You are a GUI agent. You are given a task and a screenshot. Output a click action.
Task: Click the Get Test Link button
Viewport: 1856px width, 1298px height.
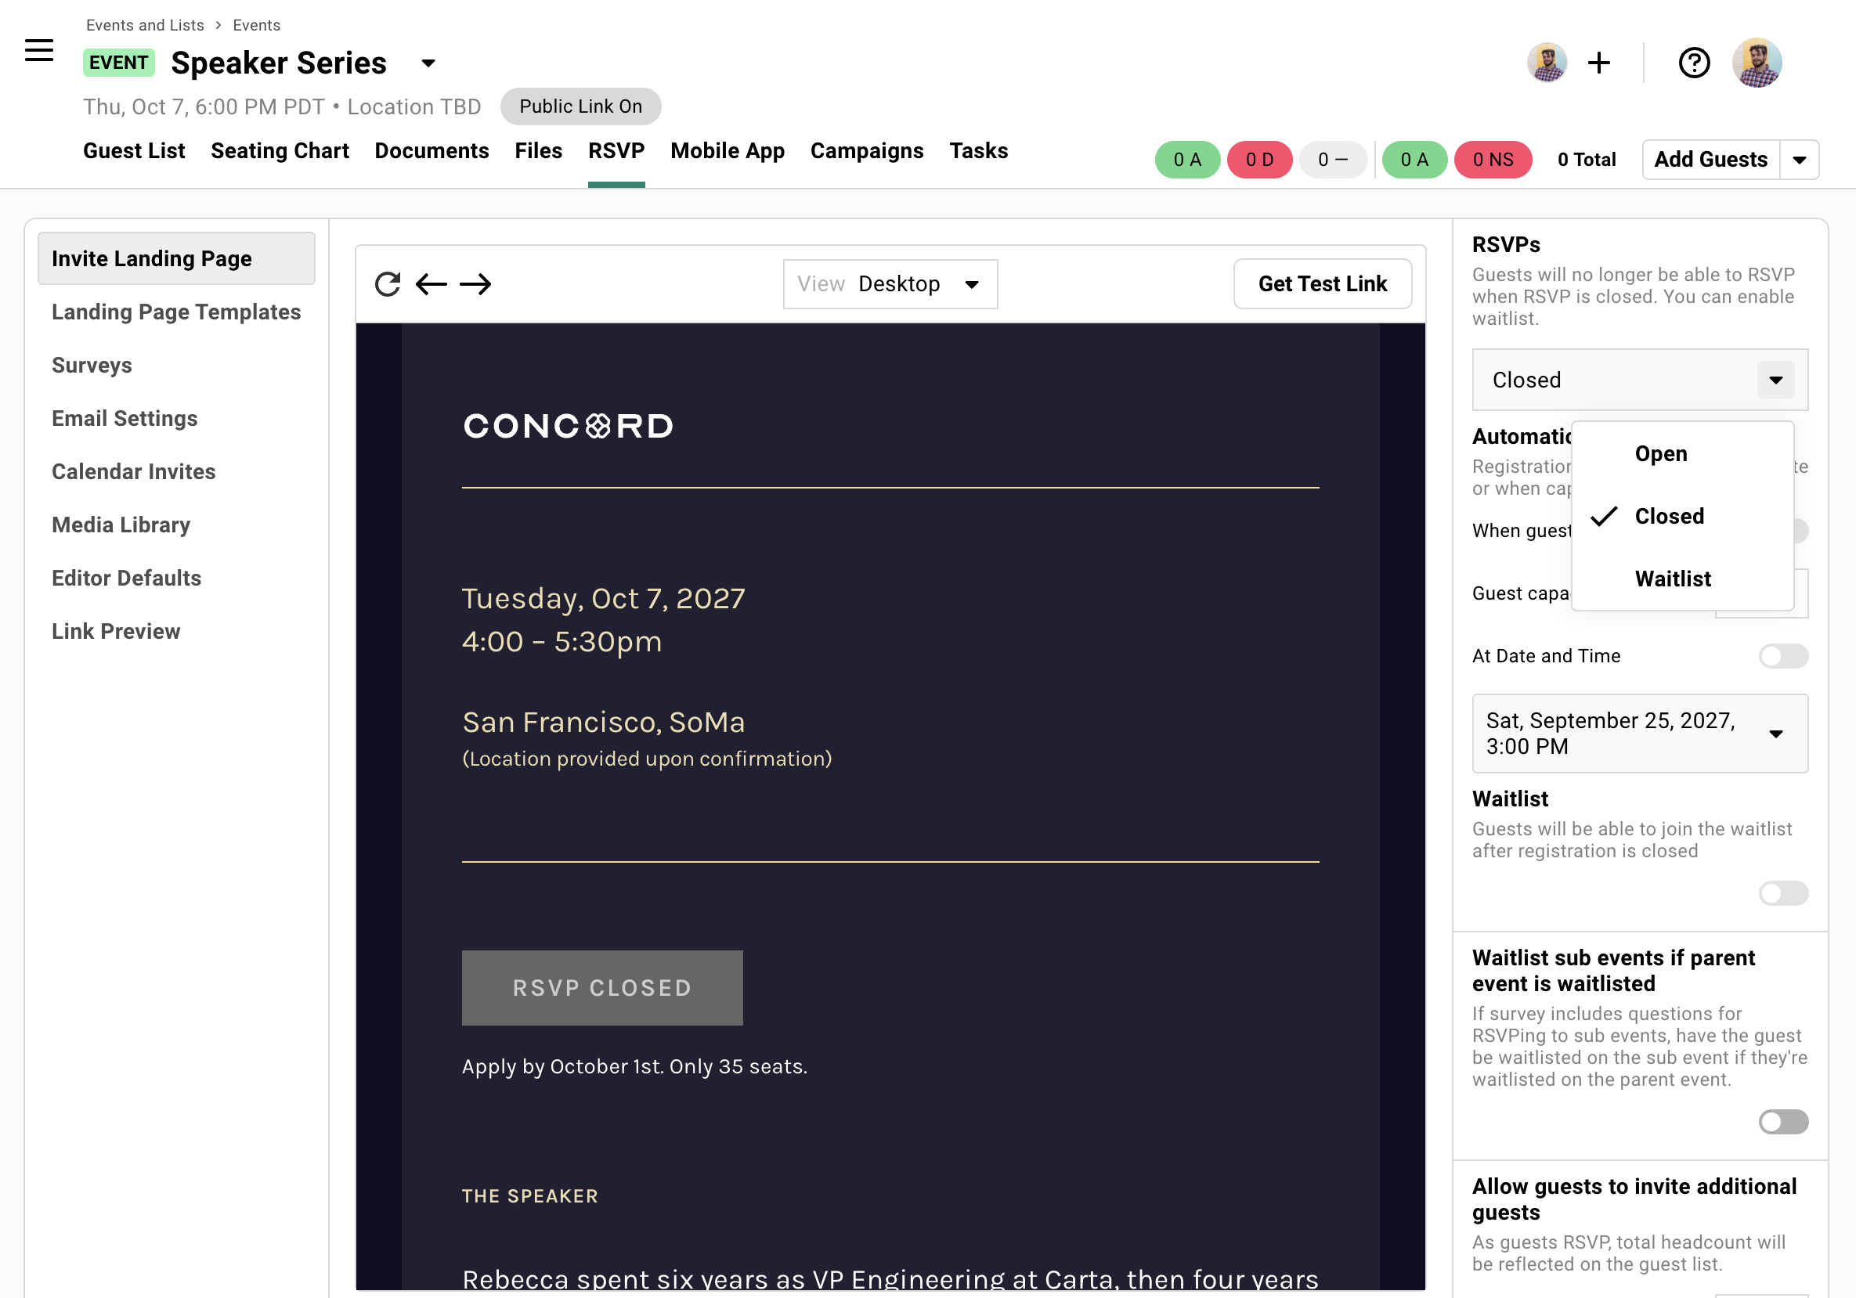pyautogui.click(x=1323, y=283)
